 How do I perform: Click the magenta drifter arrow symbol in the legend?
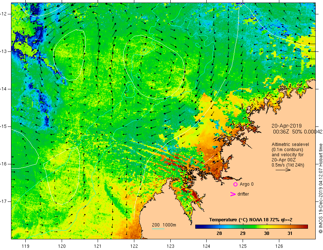tap(233, 194)
